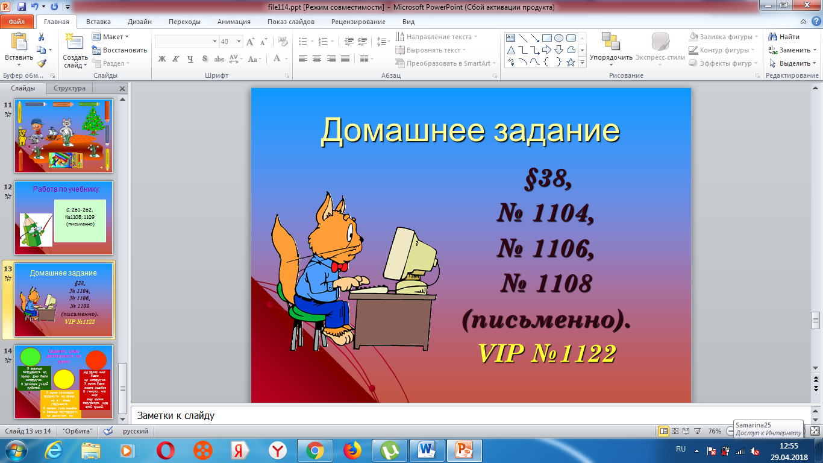Click the Shadow text effect icon
The width and height of the screenshot is (823, 463).
[205, 59]
